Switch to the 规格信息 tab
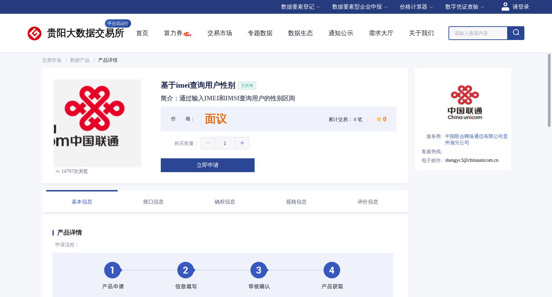Screen dimensions: 552x297 (x=296, y=202)
